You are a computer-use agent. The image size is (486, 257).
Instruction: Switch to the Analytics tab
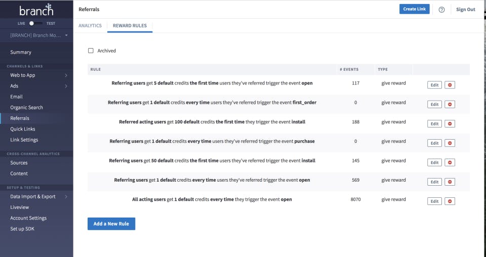[x=90, y=26]
